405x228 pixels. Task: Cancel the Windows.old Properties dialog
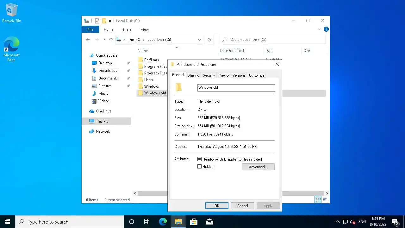243,206
